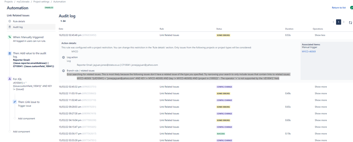Screen dimensions: 353x142
Task: Click the 0.19s duration value
Action: [288, 134]
